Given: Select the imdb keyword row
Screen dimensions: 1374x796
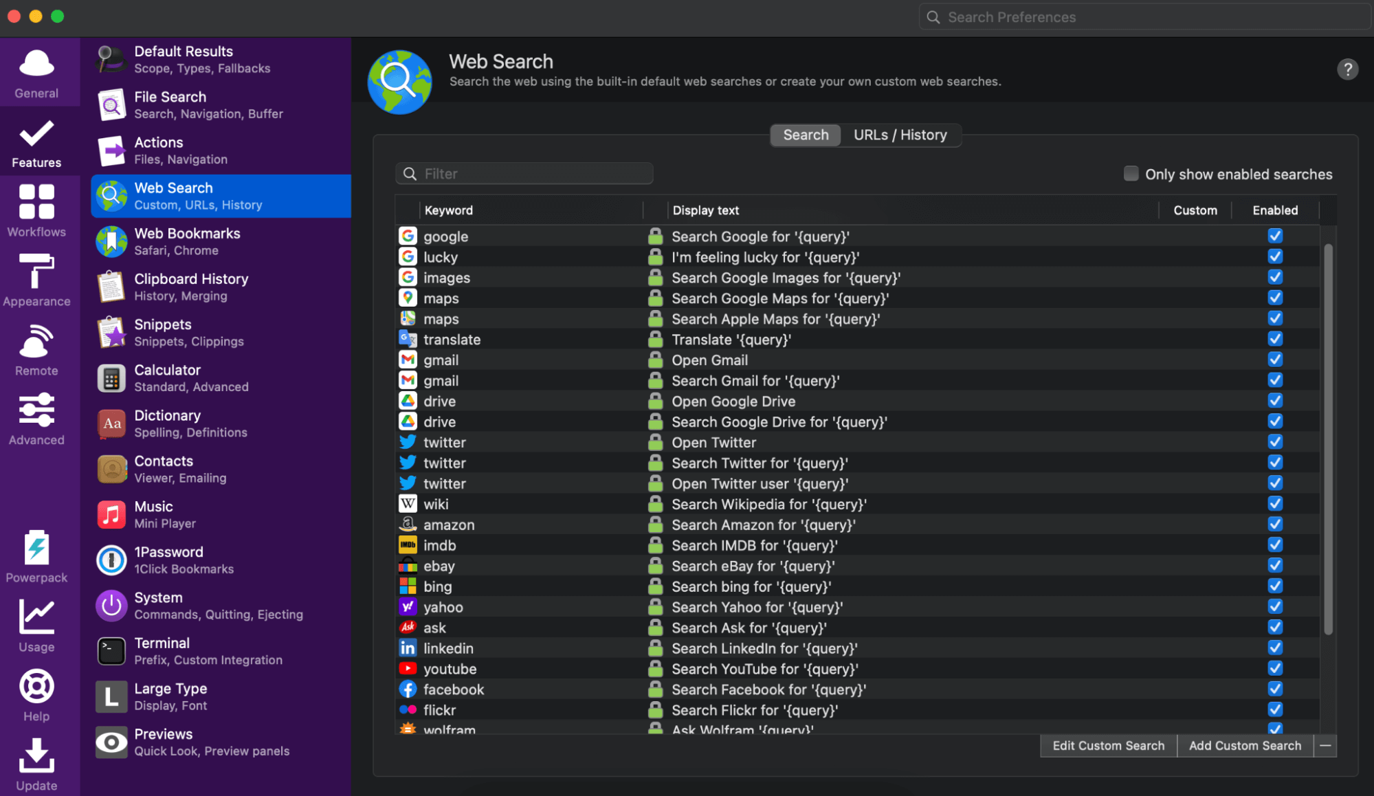Looking at the screenshot, I should (x=857, y=545).
